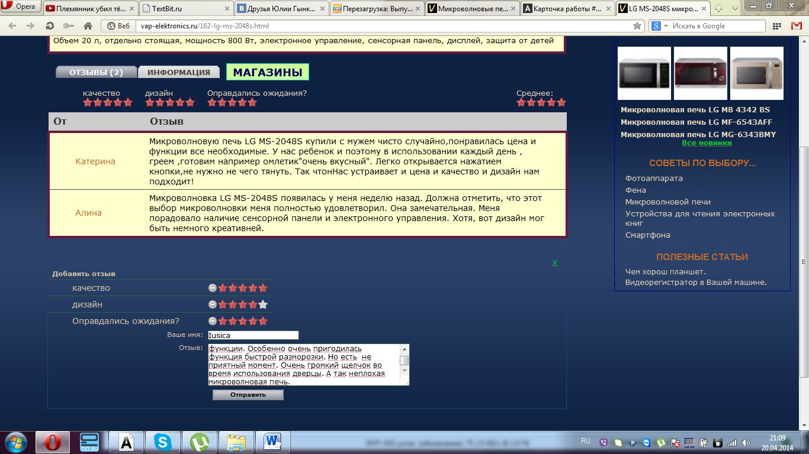Set дизайн rating to the fifth star
Screen dimensions: 809x454
pyautogui.click(x=264, y=304)
